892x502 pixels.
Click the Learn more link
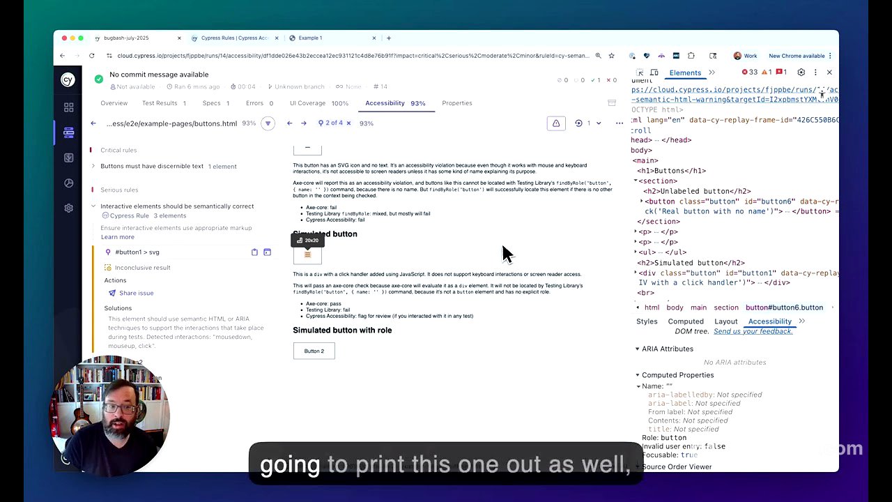click(x=118, y=237)
